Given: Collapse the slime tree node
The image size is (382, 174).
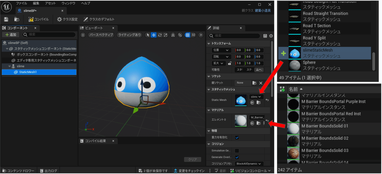Looking at the screenshot, I should tap(10, 66).
